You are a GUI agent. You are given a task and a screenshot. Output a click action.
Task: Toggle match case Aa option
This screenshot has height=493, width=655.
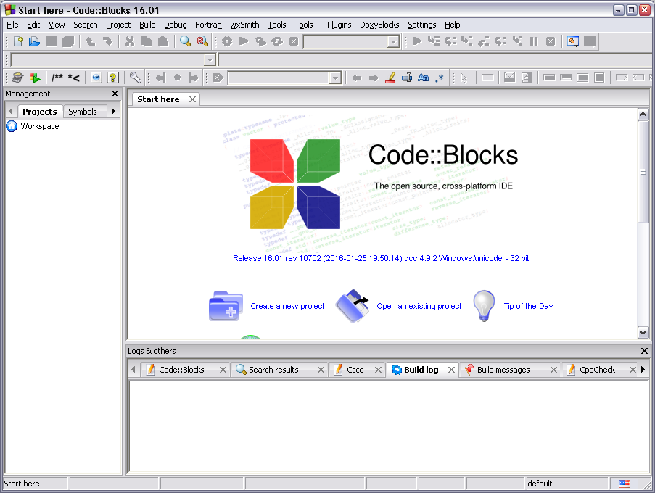click(x=423, y=78)
